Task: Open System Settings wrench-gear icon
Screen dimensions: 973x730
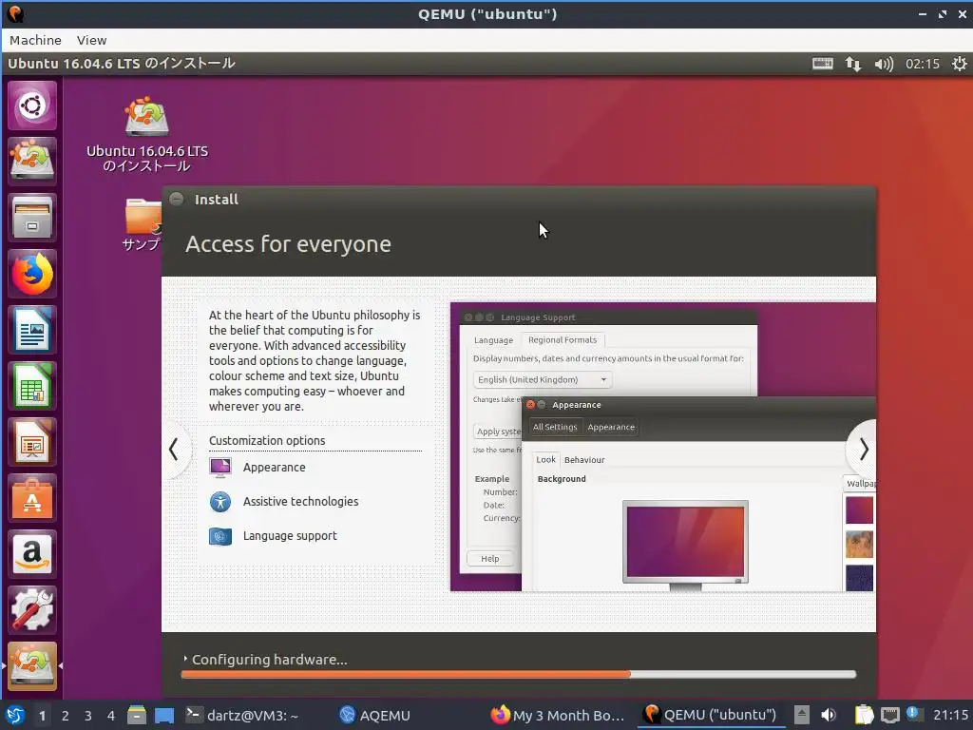Action: point(32,610)
